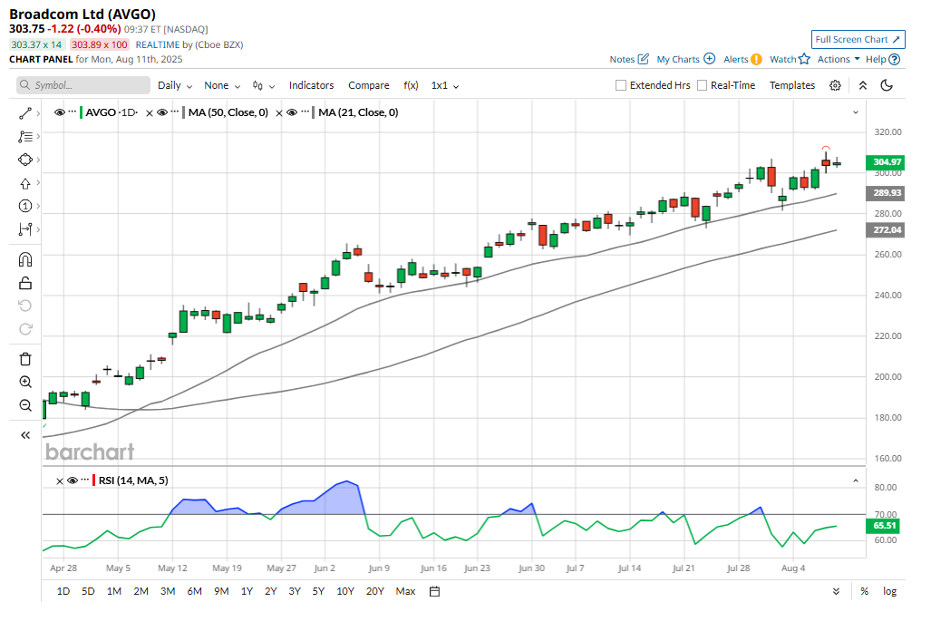Toggle visibility of AVGO 1D series
Viewport: 931px width, 631px height.
(59, 112)
